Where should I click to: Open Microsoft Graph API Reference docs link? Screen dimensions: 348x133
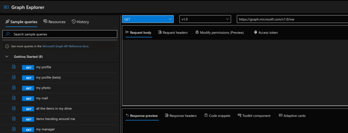[x=66, y=46]
